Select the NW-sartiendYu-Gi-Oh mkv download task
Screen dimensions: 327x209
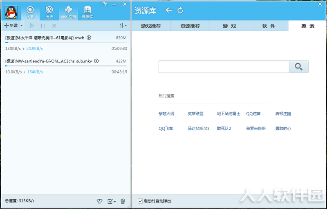tap(66, 67)
